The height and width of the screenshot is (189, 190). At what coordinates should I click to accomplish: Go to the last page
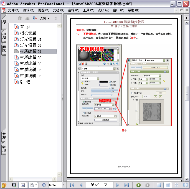point(126,185)
